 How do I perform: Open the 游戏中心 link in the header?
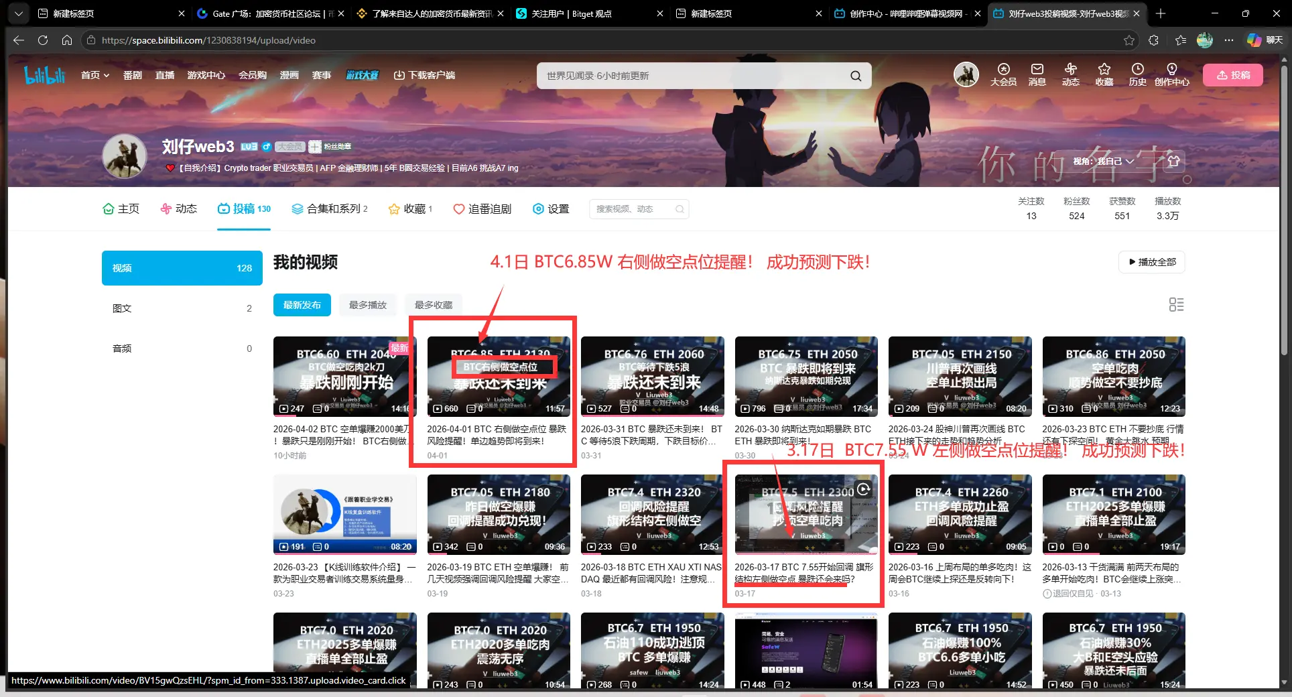click(206, 75)
